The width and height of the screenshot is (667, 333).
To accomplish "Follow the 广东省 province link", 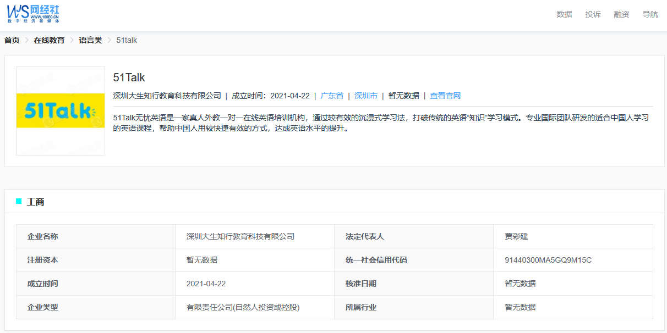I will pos(332,96).
